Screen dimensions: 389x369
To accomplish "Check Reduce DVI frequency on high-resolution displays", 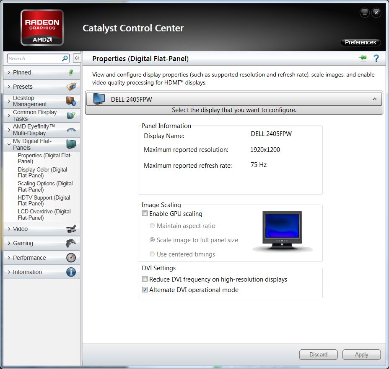I will click(145, 279).
